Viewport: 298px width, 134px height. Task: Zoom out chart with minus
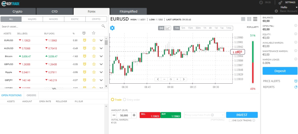[164, 79]
